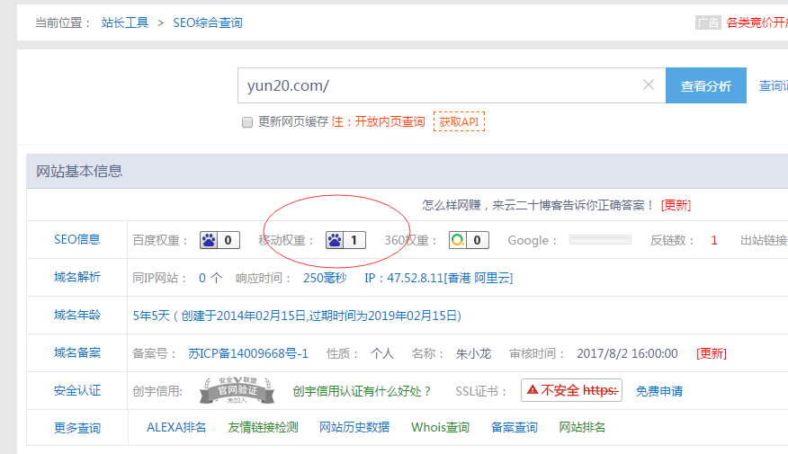Open the 网站历史数据 link
Screen dimensions: 788x454
click(354, 427)
